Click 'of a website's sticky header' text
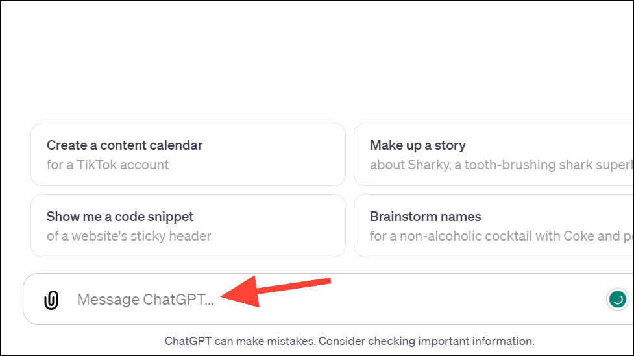Screen dimensions: 634x356 (129, 236)
